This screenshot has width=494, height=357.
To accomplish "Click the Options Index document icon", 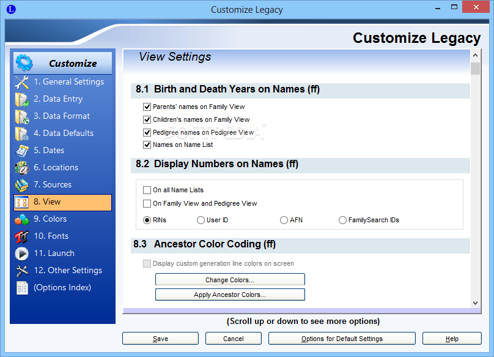I will click(x=22, y=288).
